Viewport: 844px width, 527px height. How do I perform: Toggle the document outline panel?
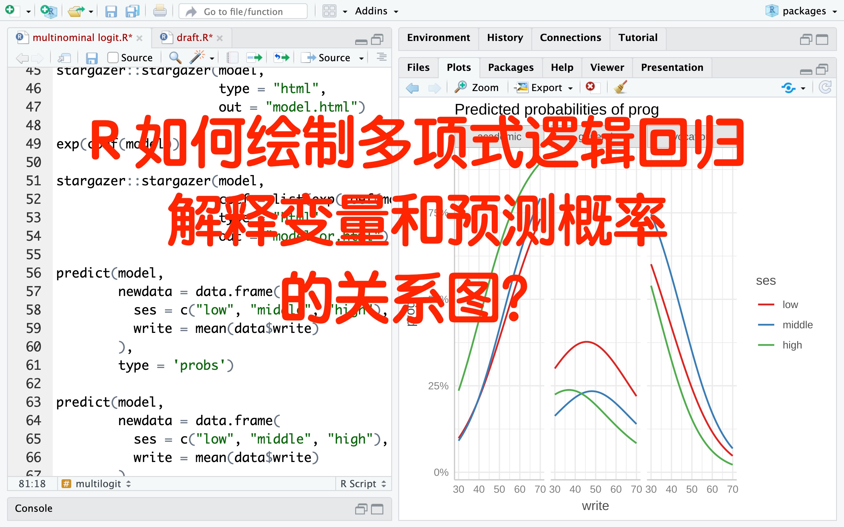pos(381,57)
